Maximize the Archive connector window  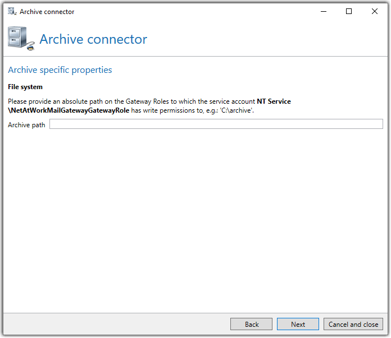[x=349, y=11]
